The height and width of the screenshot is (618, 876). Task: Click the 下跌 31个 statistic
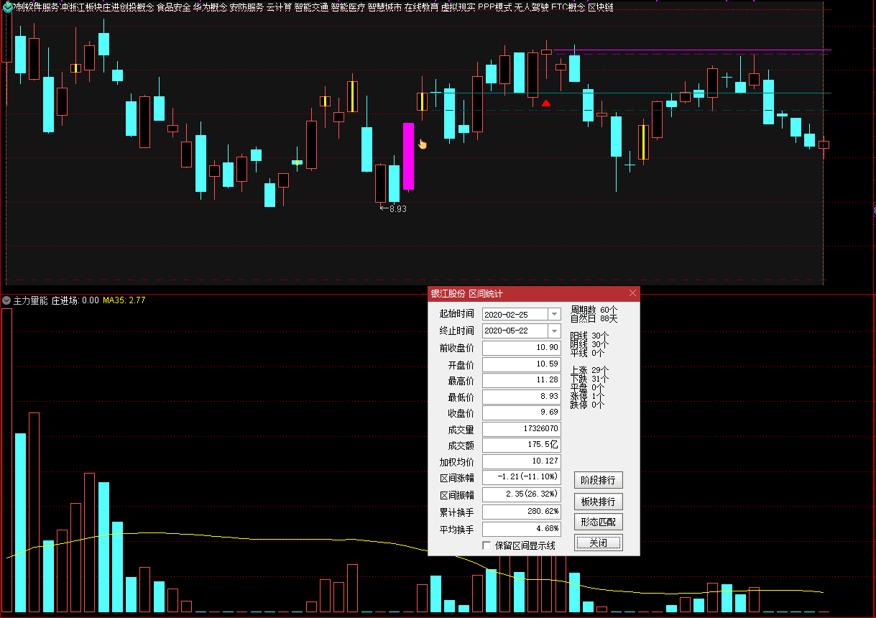pyautogui.click(x=590, y=379)
